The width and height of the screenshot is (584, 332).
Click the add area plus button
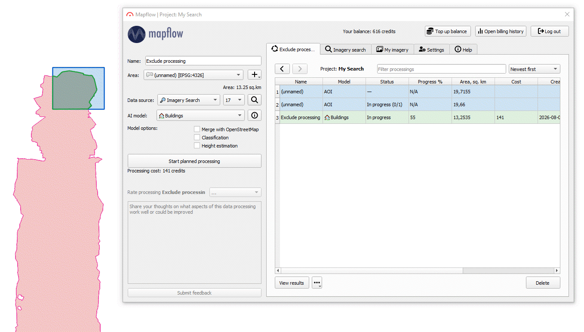pos(255,75)
